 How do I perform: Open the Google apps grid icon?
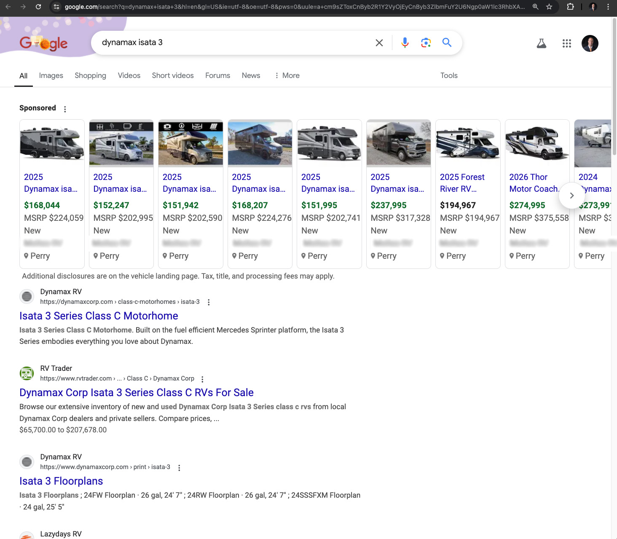click(x=567, y=43)
